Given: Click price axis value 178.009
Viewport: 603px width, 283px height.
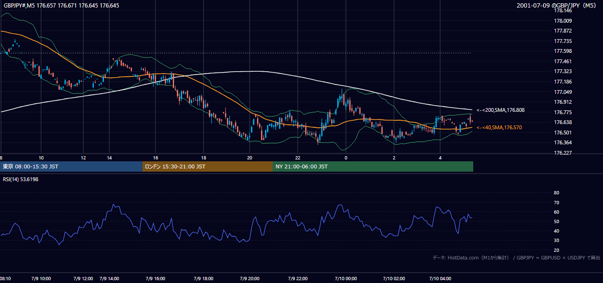Looking at the screenshot, I should [x=563, y=21].
